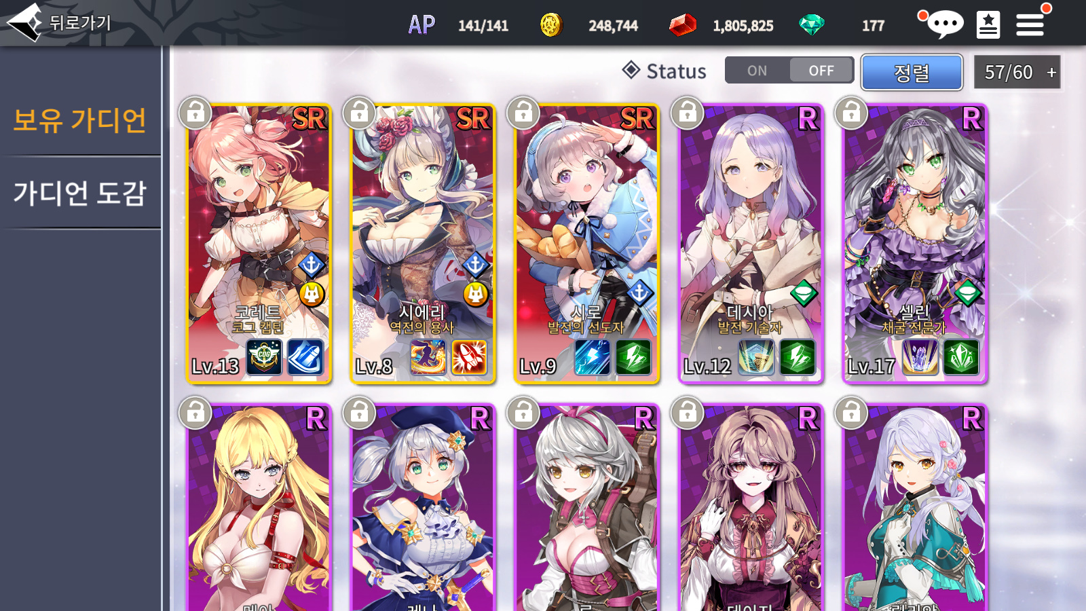Image resolution: width=1086 pixels, height=611 pixels.
Task: Select the 가디언 도감 tab
Action: (80, 193)
